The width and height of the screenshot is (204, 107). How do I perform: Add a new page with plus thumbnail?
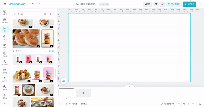(x=83, y=93)
